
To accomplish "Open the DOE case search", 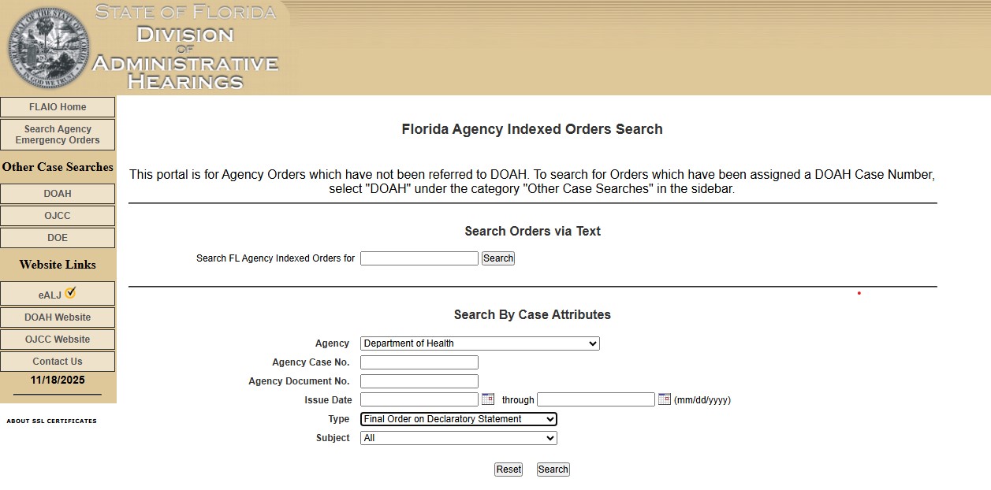I will (x=58, y=237).
